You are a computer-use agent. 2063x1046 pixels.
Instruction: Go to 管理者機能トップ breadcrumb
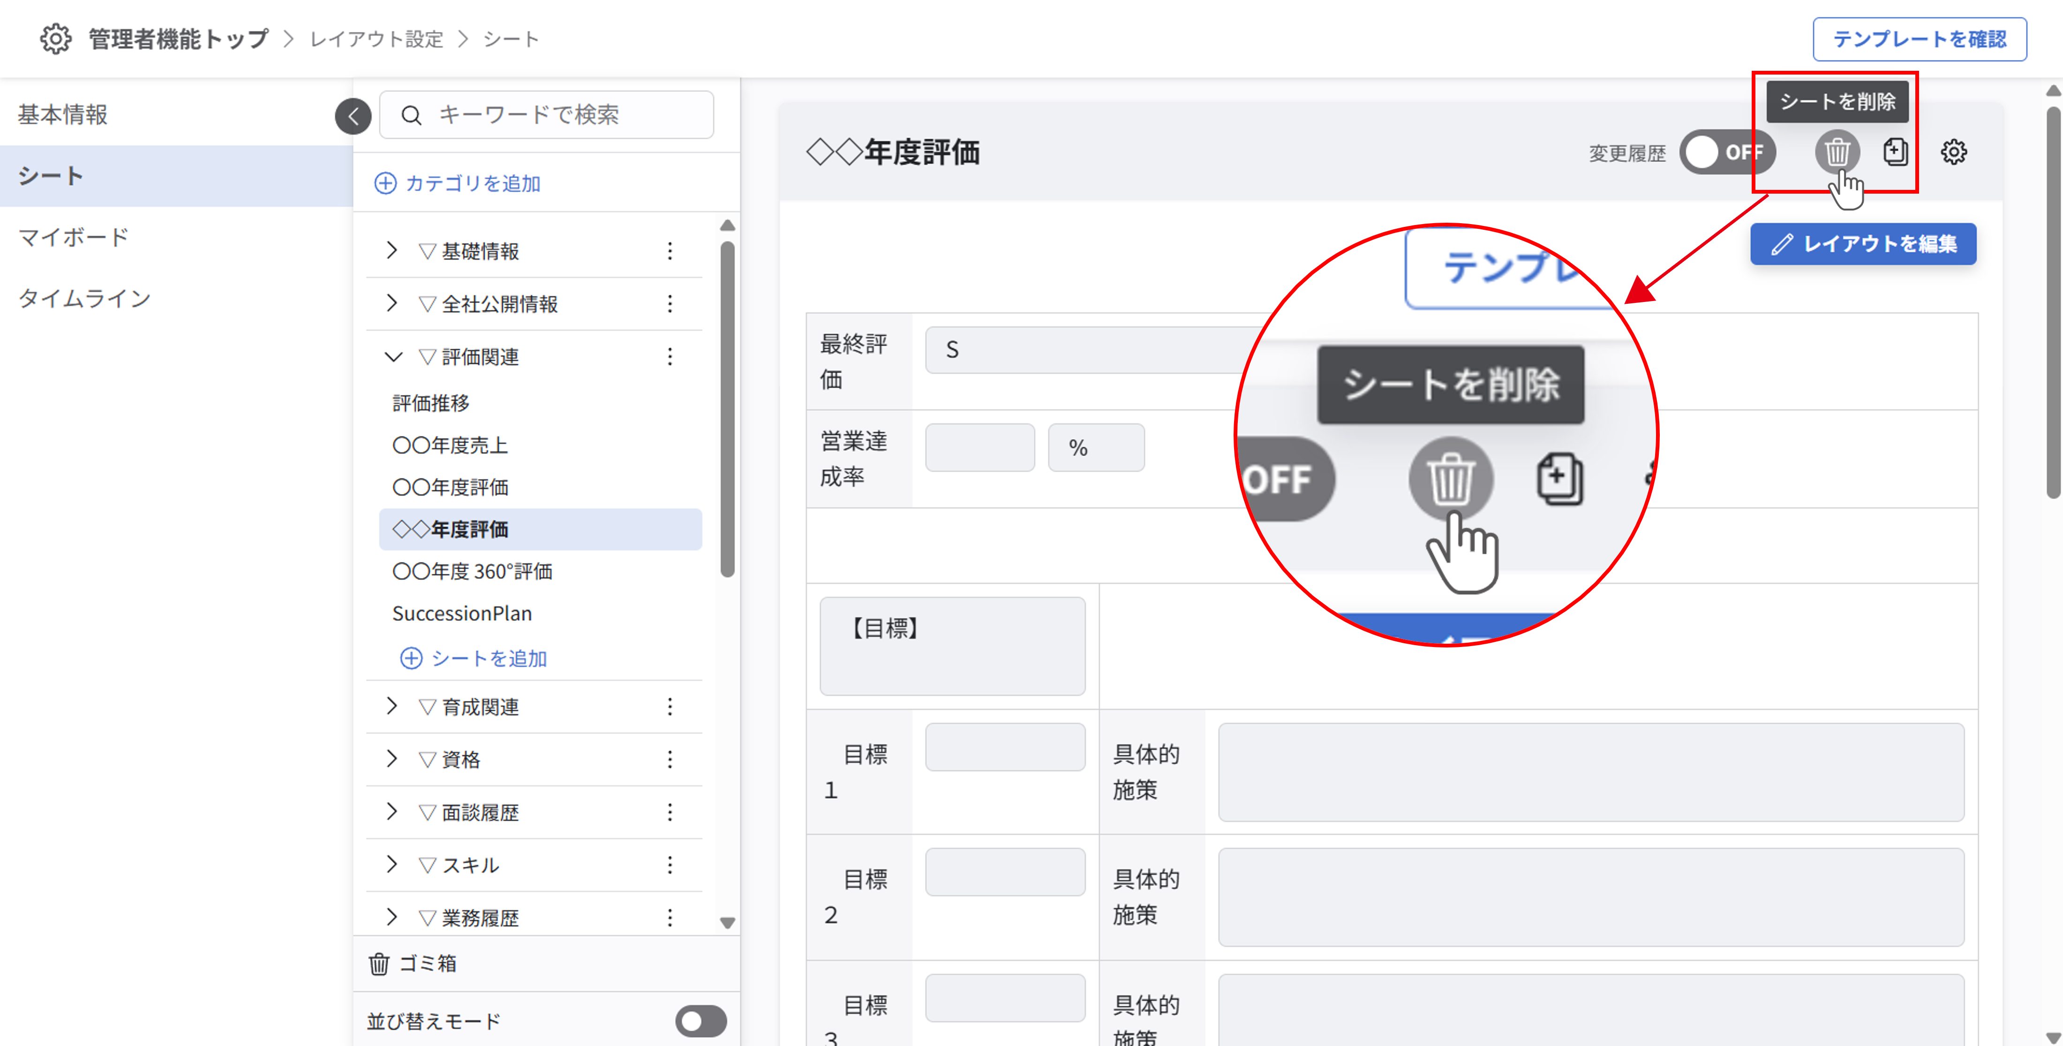point(178,38)
